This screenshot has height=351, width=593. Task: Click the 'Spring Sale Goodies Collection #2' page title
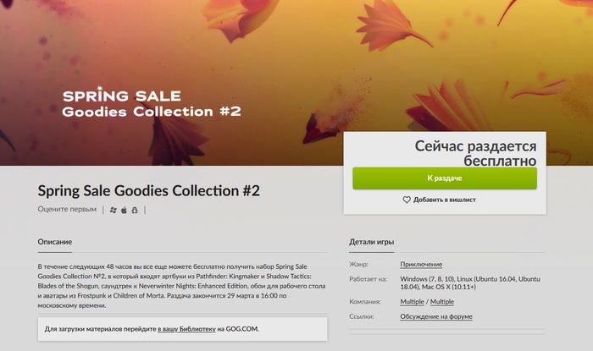point(148,189)
